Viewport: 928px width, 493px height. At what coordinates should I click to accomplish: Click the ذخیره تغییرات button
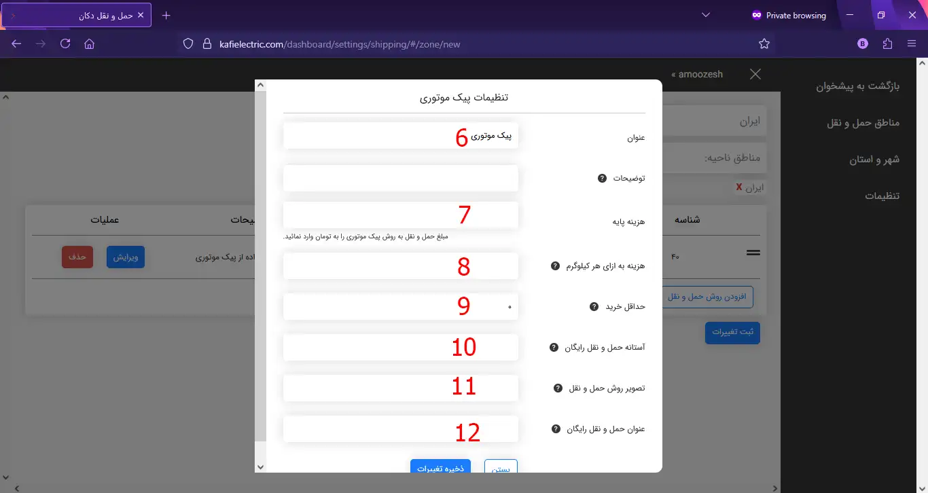pyautogui.click(x=440, y=467)
